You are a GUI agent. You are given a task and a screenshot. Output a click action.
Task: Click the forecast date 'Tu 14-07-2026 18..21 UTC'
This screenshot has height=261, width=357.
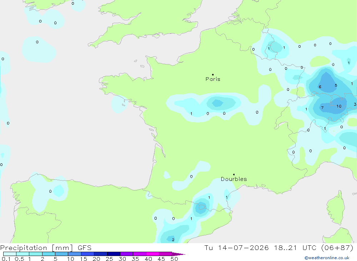(x=261, y=247)
